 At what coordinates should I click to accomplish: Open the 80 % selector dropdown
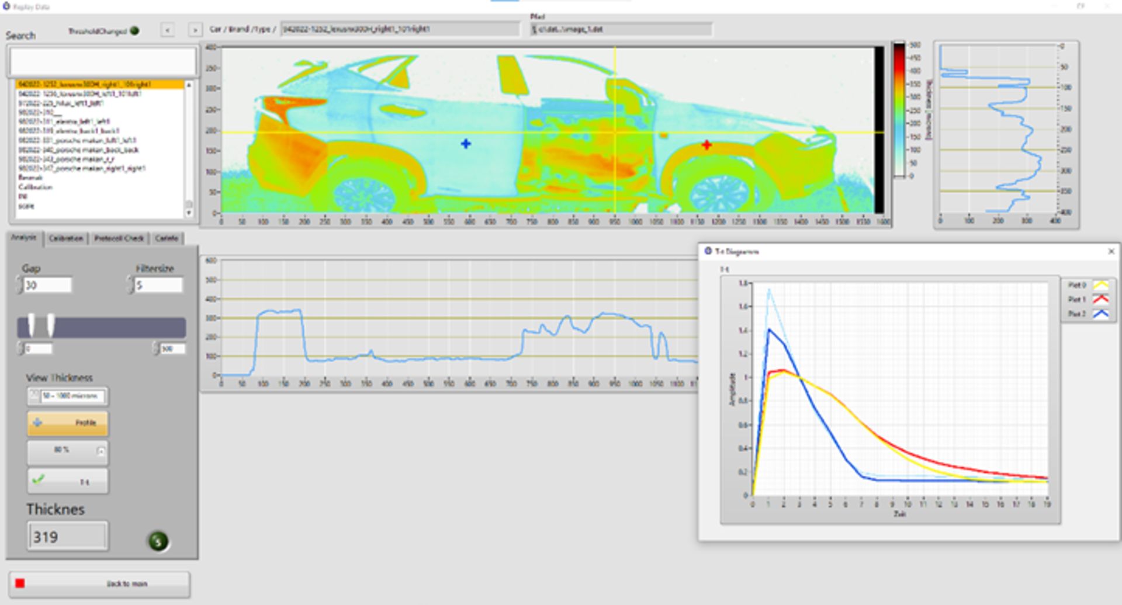pyautogui.click(x=67, y=451)
